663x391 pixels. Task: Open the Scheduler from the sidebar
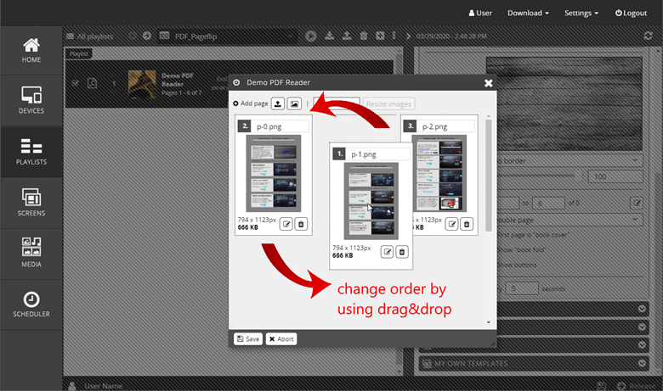[x=31, y=304]
